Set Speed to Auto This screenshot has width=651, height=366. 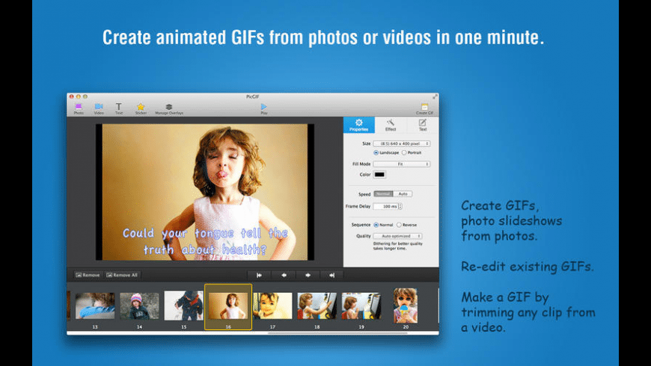403,194
